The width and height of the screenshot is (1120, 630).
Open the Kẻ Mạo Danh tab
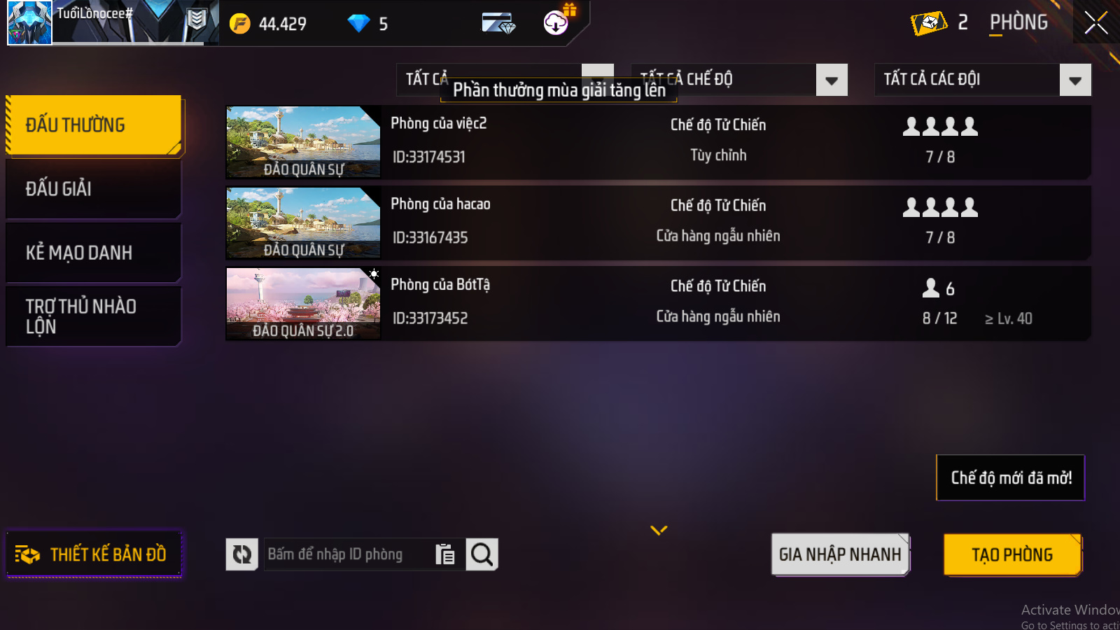point(94,253)
